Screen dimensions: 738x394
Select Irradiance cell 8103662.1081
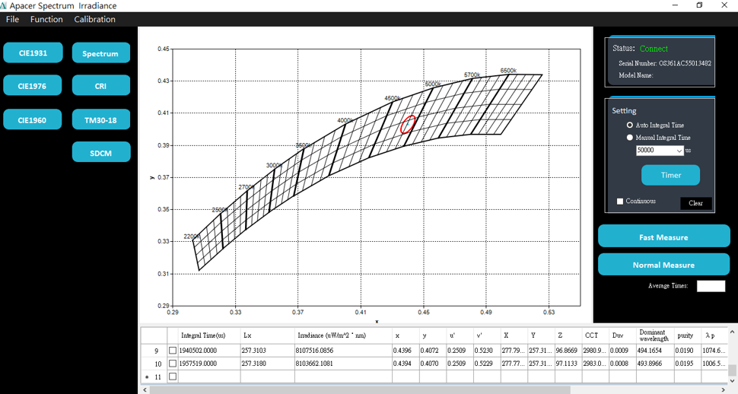tap(343, 364)
